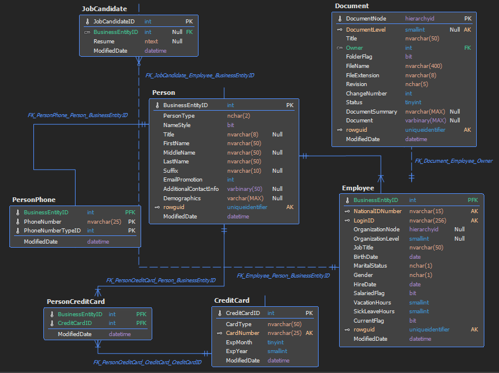
Task: Click the key icon beside PhoneNumberTypeID
Action: click(18, 231)
